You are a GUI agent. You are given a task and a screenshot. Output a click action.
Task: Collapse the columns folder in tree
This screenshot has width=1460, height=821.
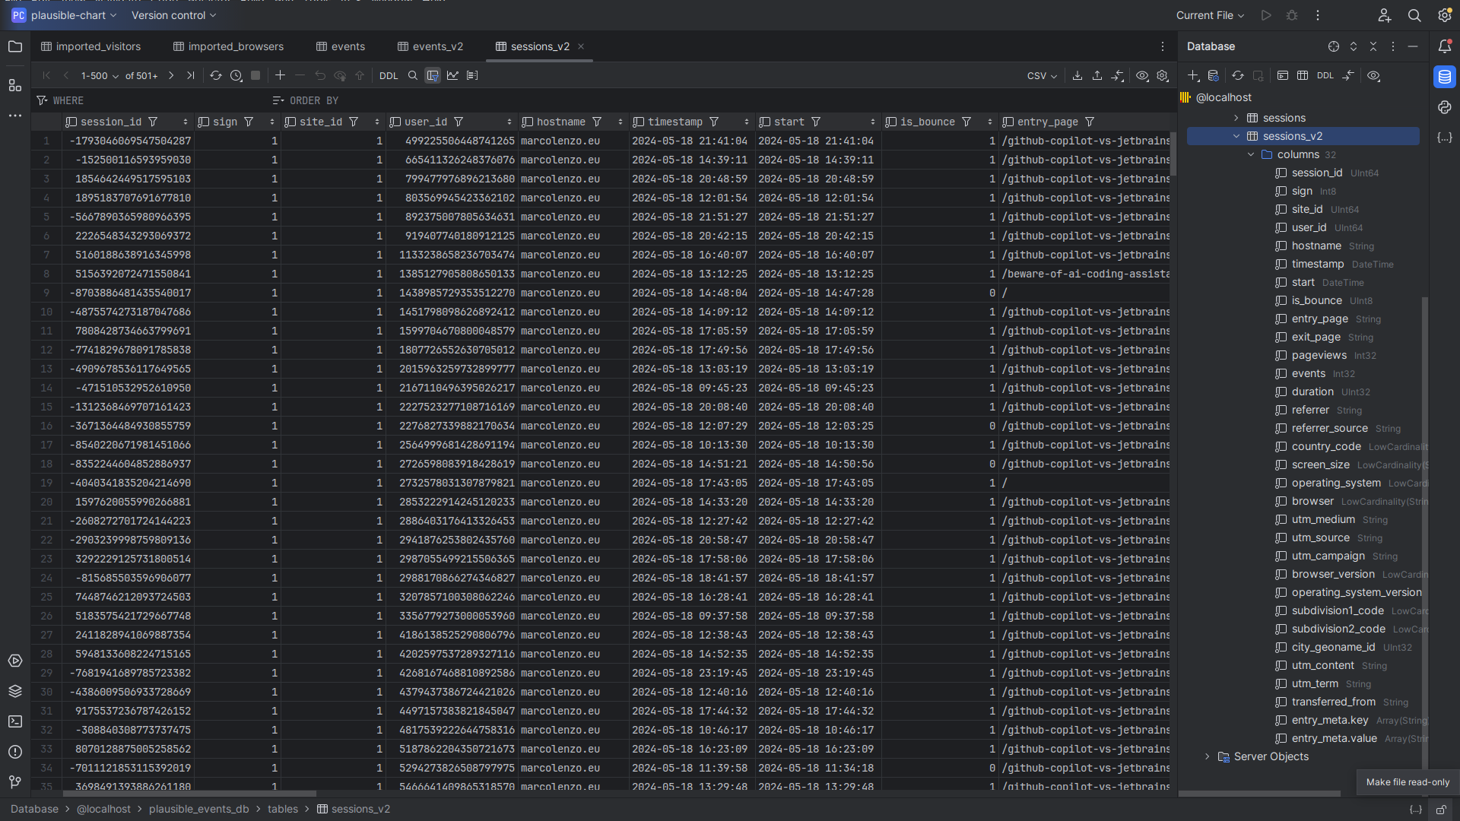(1251, 154)
